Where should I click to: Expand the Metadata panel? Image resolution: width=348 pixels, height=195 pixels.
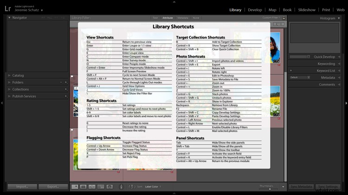(339, 78)
